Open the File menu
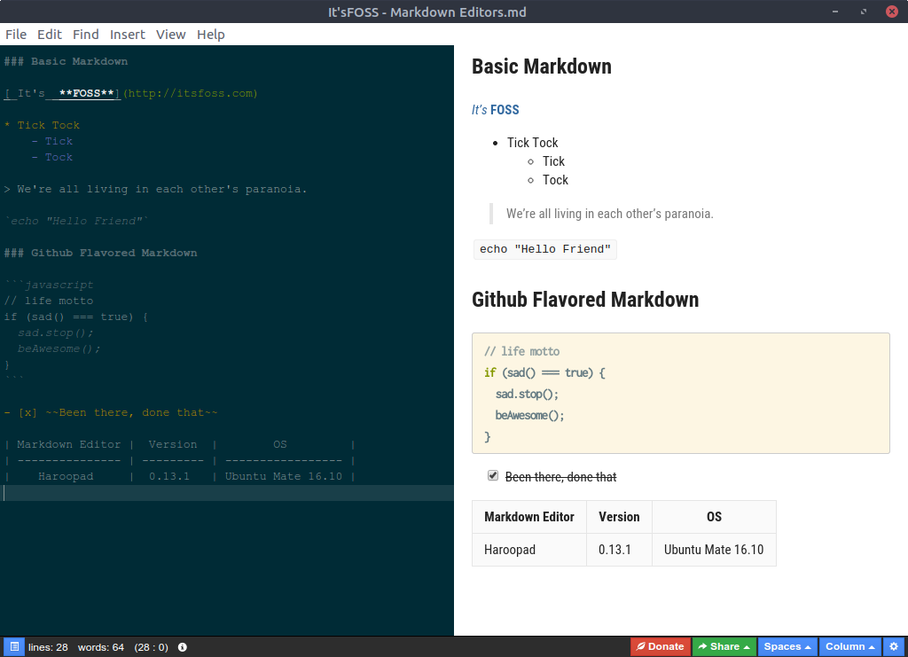Screen dimensions: 908x657 coord(15,34)
